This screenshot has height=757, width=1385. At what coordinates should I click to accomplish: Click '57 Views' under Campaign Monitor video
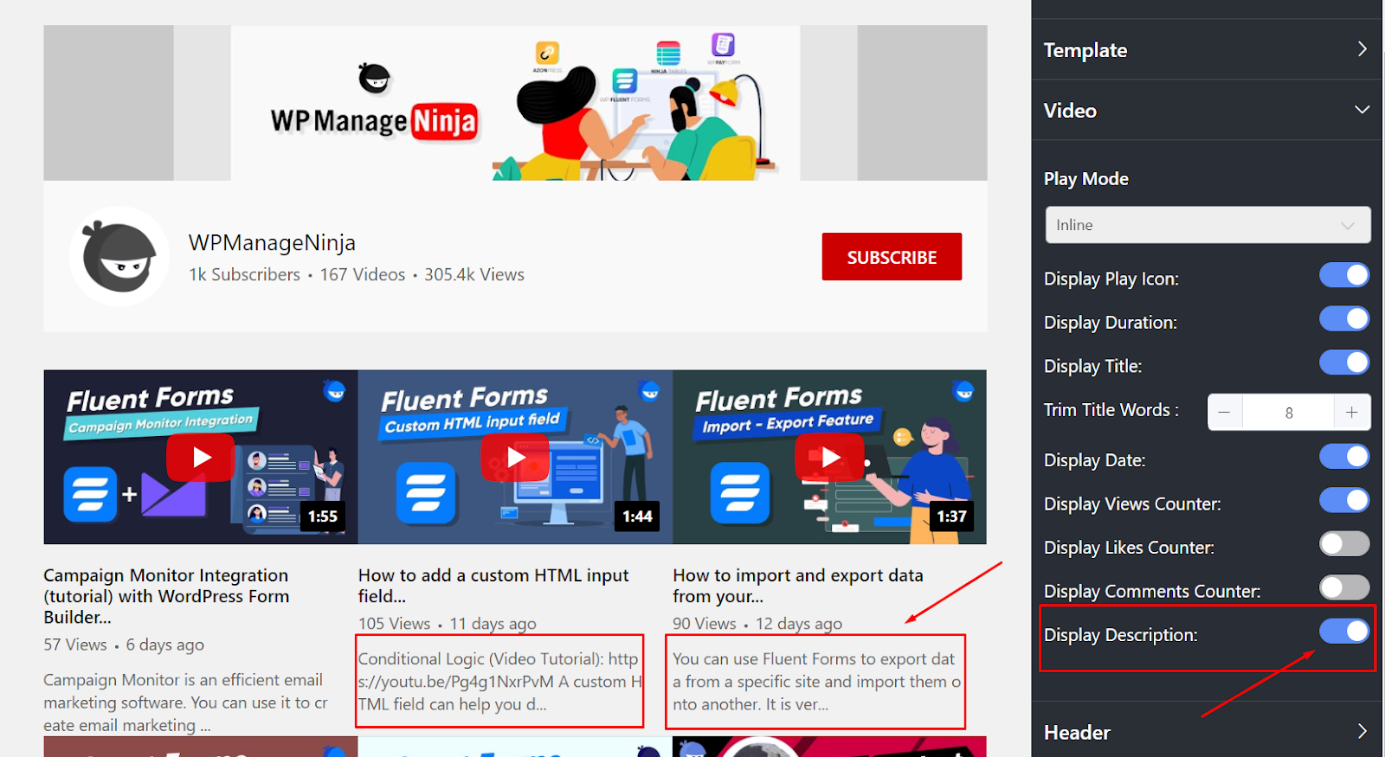point(75,645)
